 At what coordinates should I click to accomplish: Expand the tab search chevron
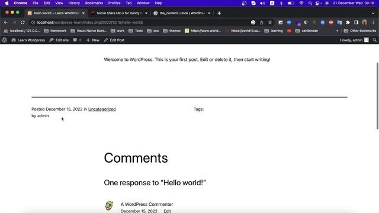coord(373,13)
